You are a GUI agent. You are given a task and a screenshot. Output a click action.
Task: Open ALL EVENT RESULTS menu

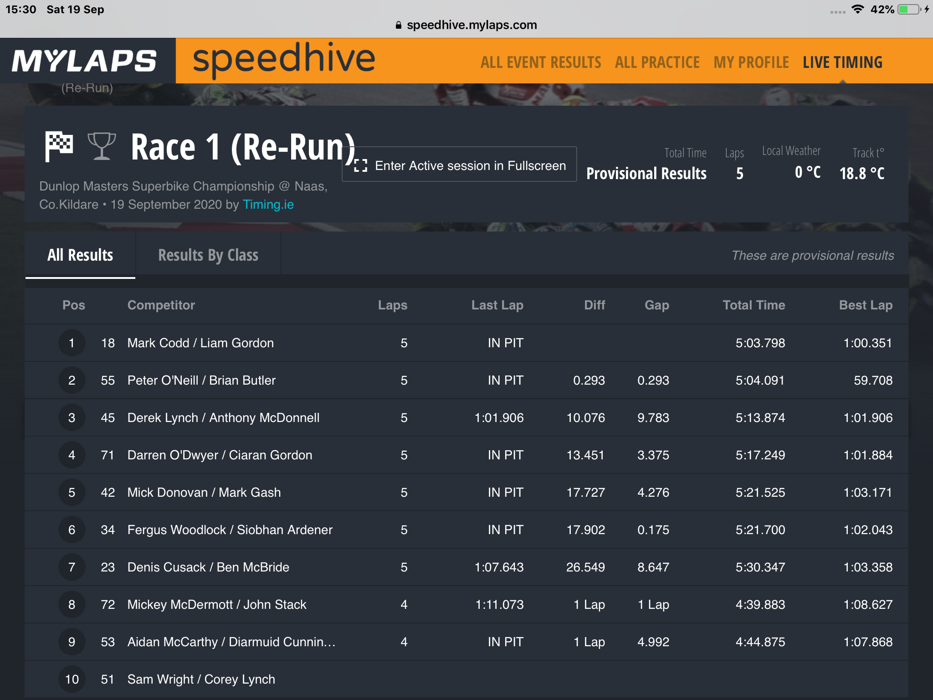click(x=541, y=62)
